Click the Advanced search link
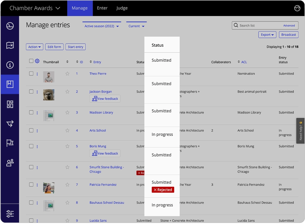 (289, 25)
